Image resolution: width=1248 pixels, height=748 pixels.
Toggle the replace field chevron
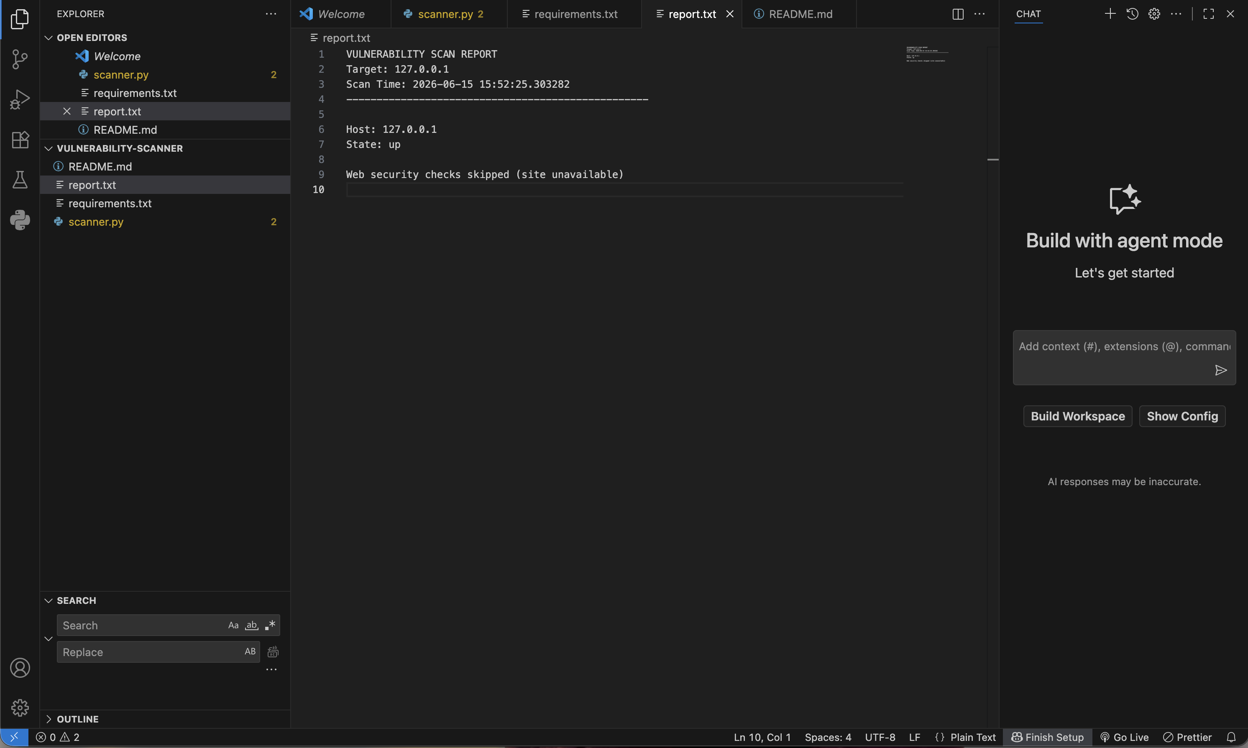click(x=49, y=639)
